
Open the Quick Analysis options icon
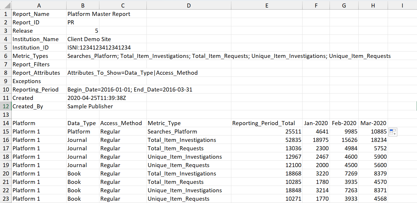pyautogui.click(x=393, y=132)
